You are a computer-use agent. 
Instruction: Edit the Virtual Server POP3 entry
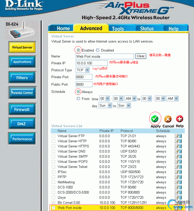(x=176, y=162)
